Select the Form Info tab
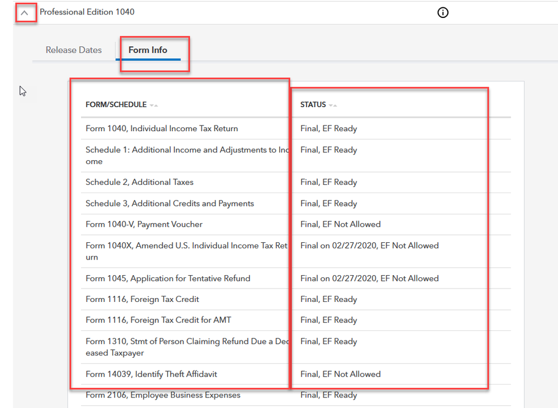Image resolution: width=558 pixels, height=408 pixels. pos(147,50)
